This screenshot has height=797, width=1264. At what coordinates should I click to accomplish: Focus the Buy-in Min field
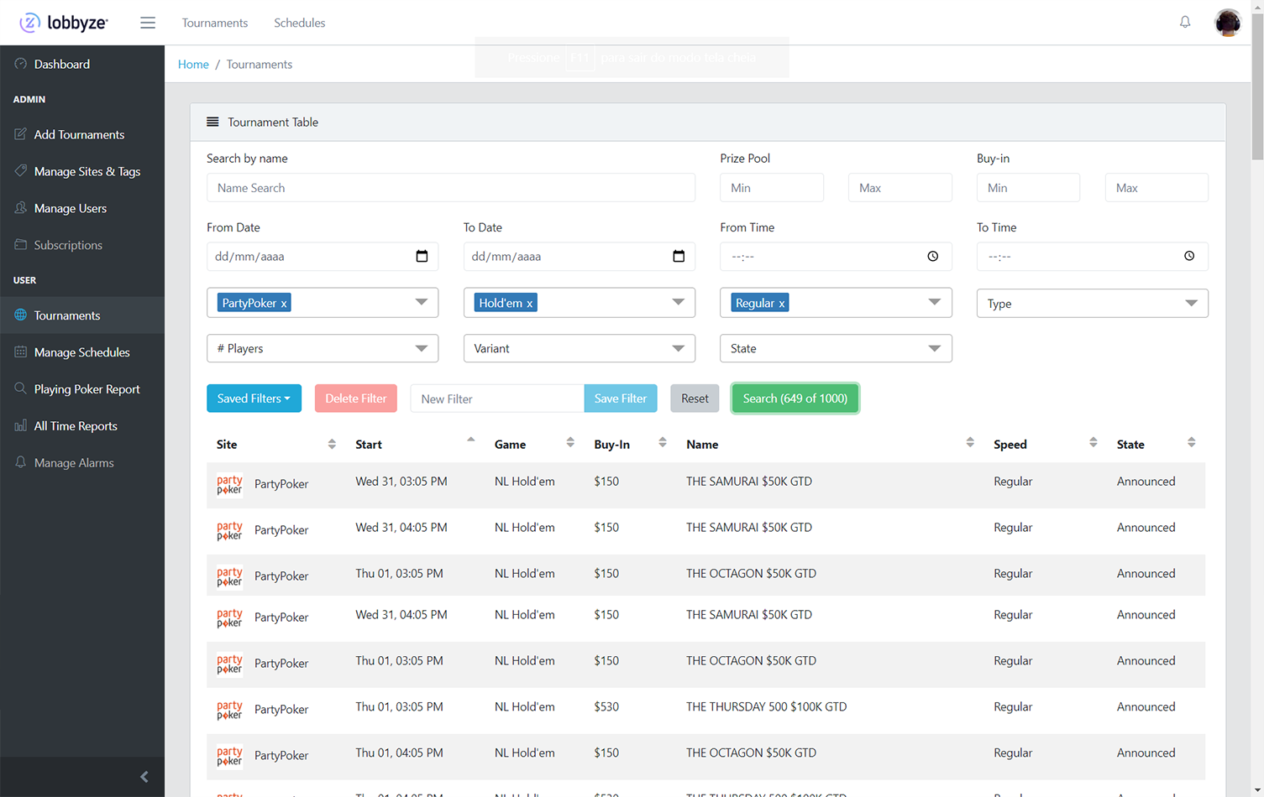tap(1028, 188)
